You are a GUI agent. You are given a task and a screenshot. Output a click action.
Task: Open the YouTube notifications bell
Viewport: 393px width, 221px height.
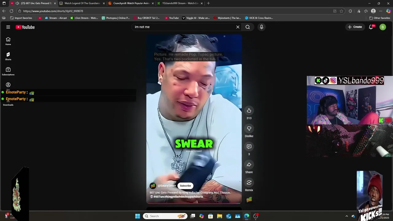[371, 27]
